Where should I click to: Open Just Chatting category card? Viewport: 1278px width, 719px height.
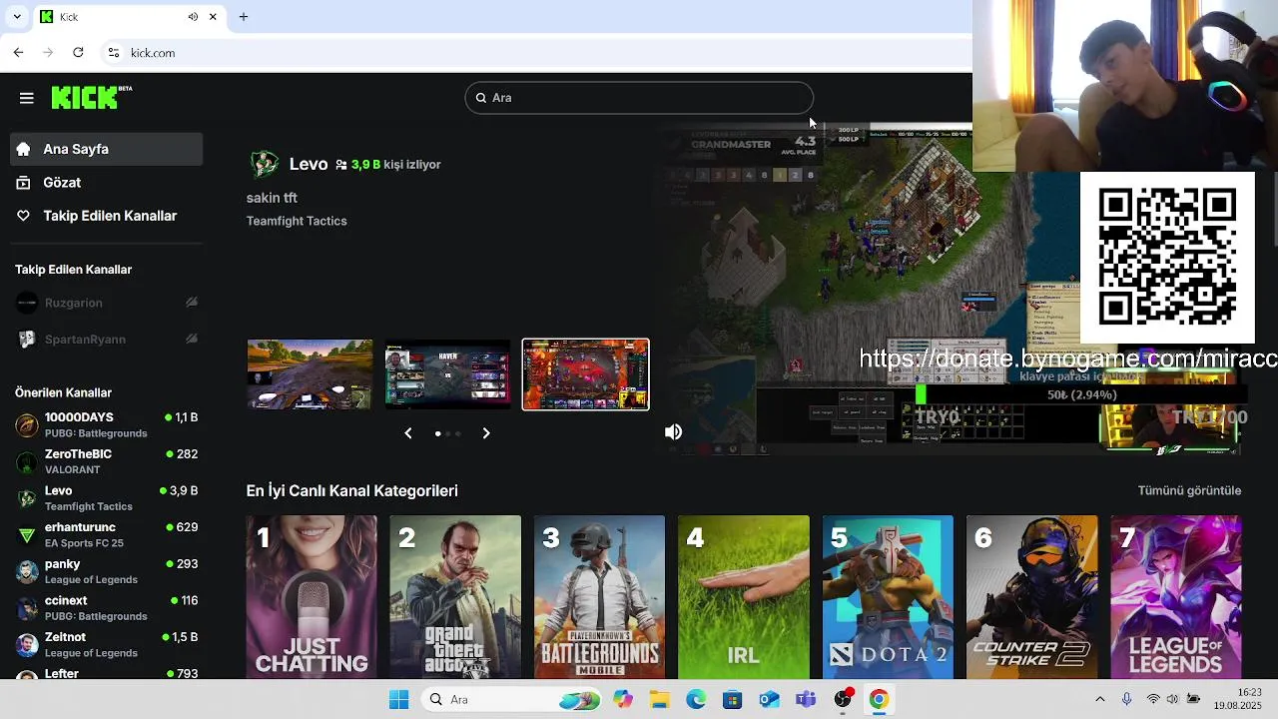coord(312,597)
